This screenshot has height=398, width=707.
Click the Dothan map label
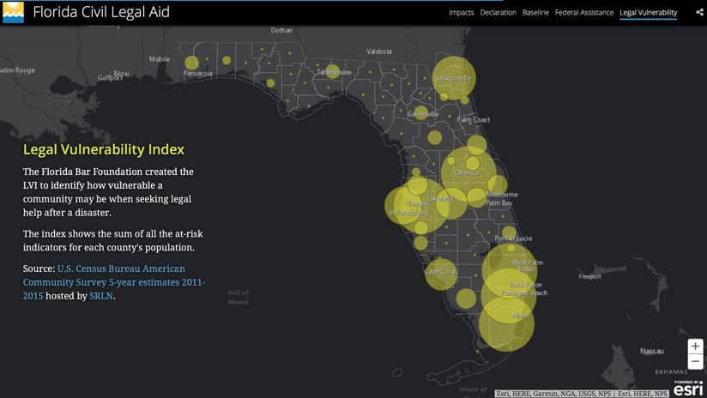[281, 30]
